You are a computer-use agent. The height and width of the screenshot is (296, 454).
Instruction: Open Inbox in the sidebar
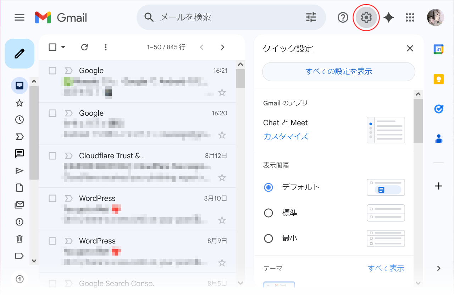20,86
